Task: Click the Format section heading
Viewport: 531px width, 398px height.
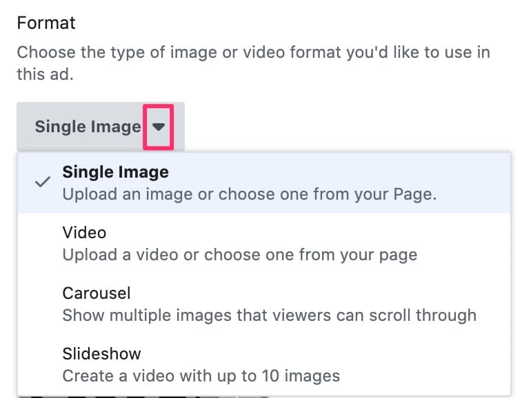Action: coord(46,23)
